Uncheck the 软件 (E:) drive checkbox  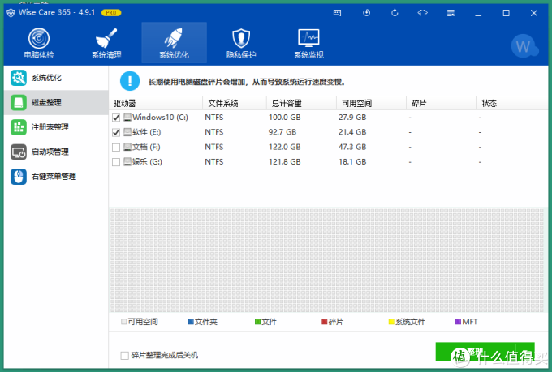click(116, 133)
